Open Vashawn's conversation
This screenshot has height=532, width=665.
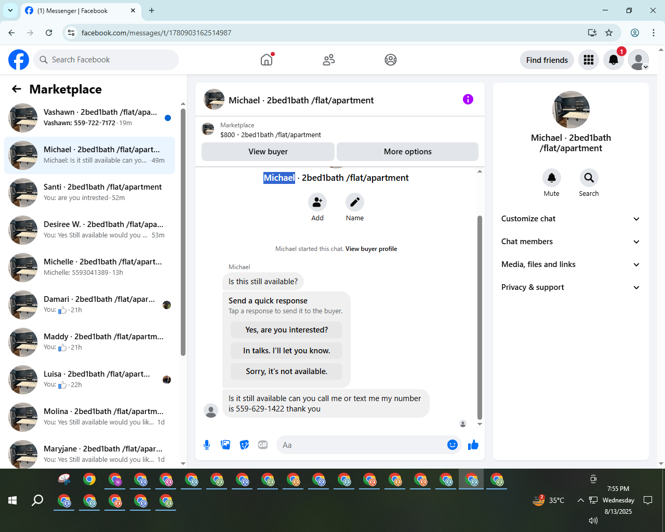click(x=89, y=118)
